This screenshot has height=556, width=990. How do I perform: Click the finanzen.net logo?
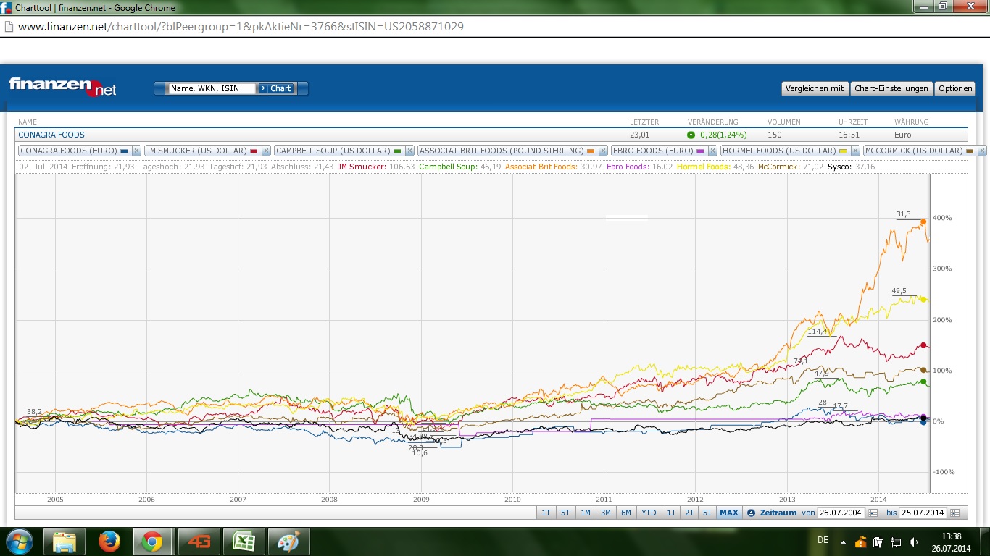62,87
